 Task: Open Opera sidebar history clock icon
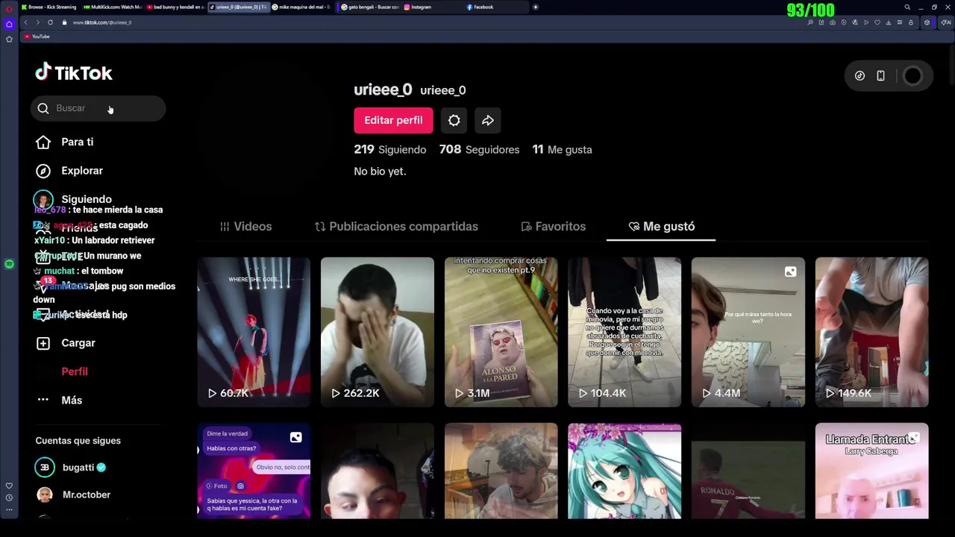pyautogui.click(x=9, y=497)
